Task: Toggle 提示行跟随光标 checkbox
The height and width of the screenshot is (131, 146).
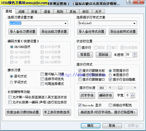Action: coord(80,70)
